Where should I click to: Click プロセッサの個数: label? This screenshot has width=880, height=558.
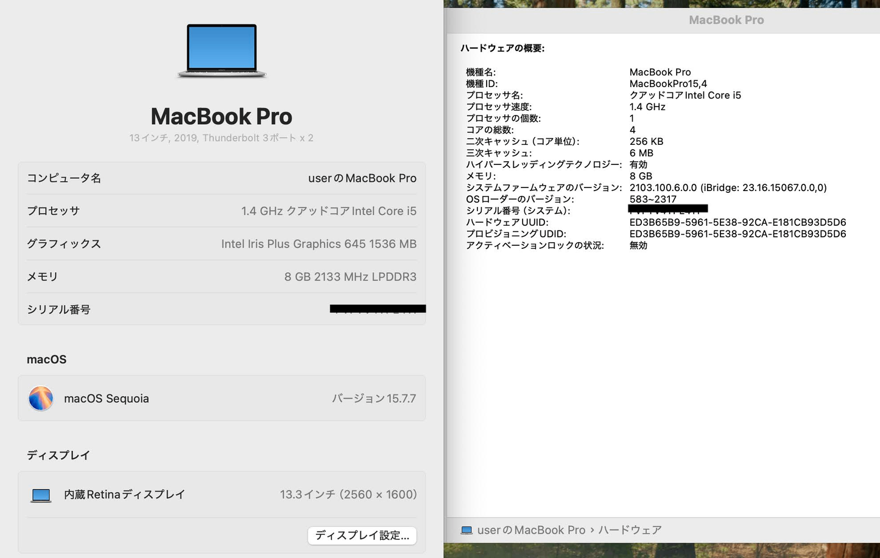pyautogui.click(x=504, y=119)
